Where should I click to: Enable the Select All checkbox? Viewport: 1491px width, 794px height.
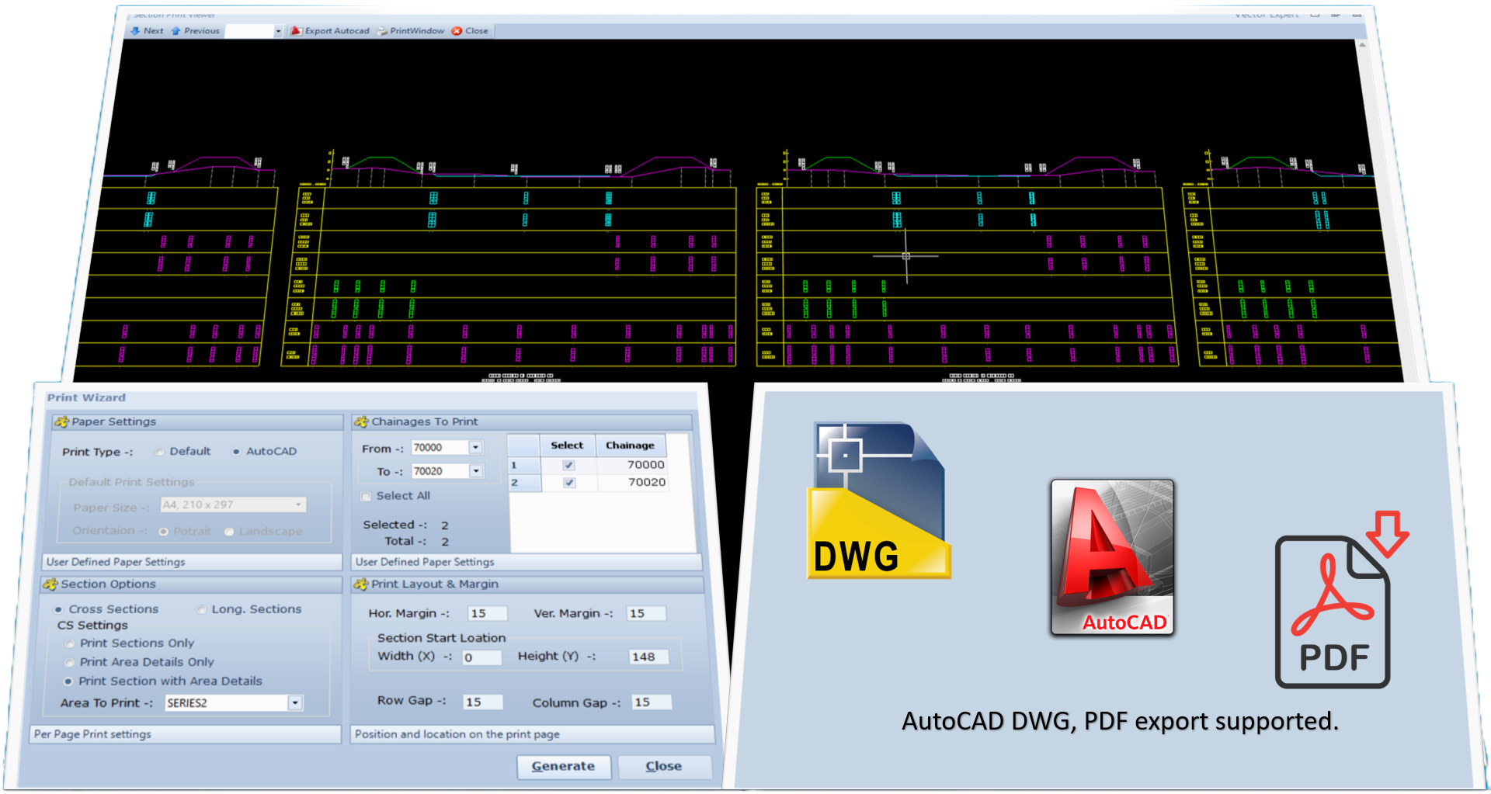tap(366, 497)
